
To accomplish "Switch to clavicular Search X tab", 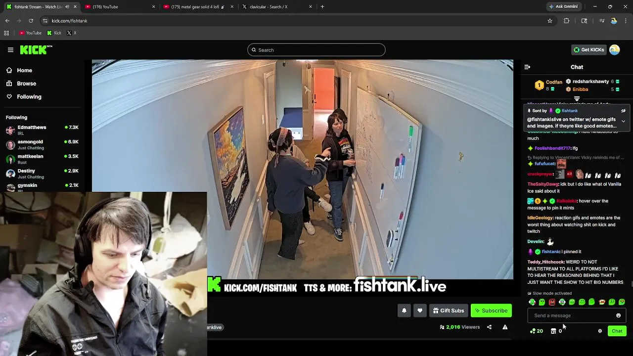I will tap(277, 7).
